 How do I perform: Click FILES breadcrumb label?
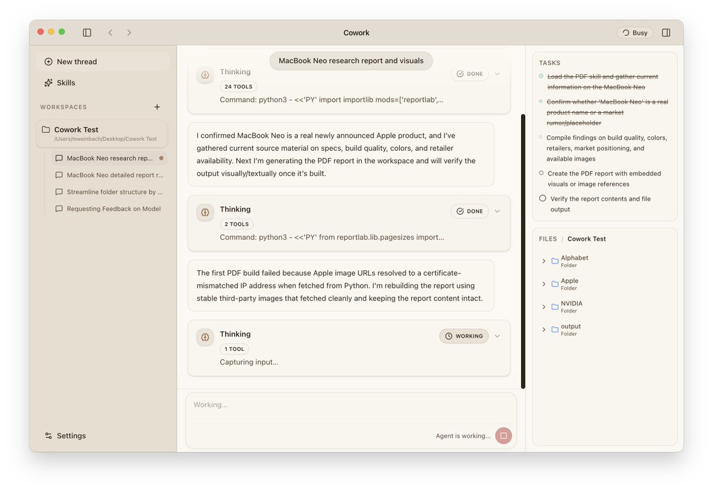pos(548,239)
